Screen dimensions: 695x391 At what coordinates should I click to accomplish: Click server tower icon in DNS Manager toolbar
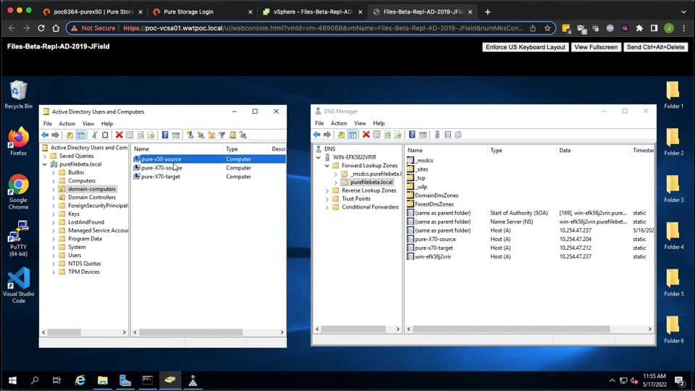pos(437,135)
